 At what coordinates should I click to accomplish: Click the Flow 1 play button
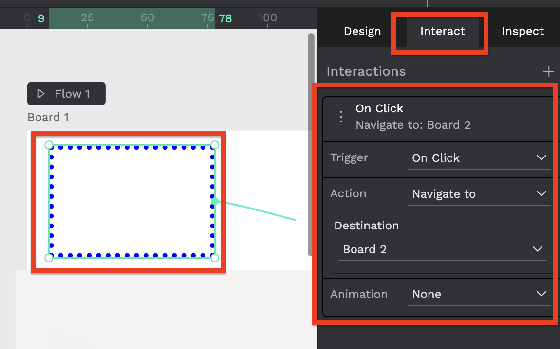[x=66, y=94]
